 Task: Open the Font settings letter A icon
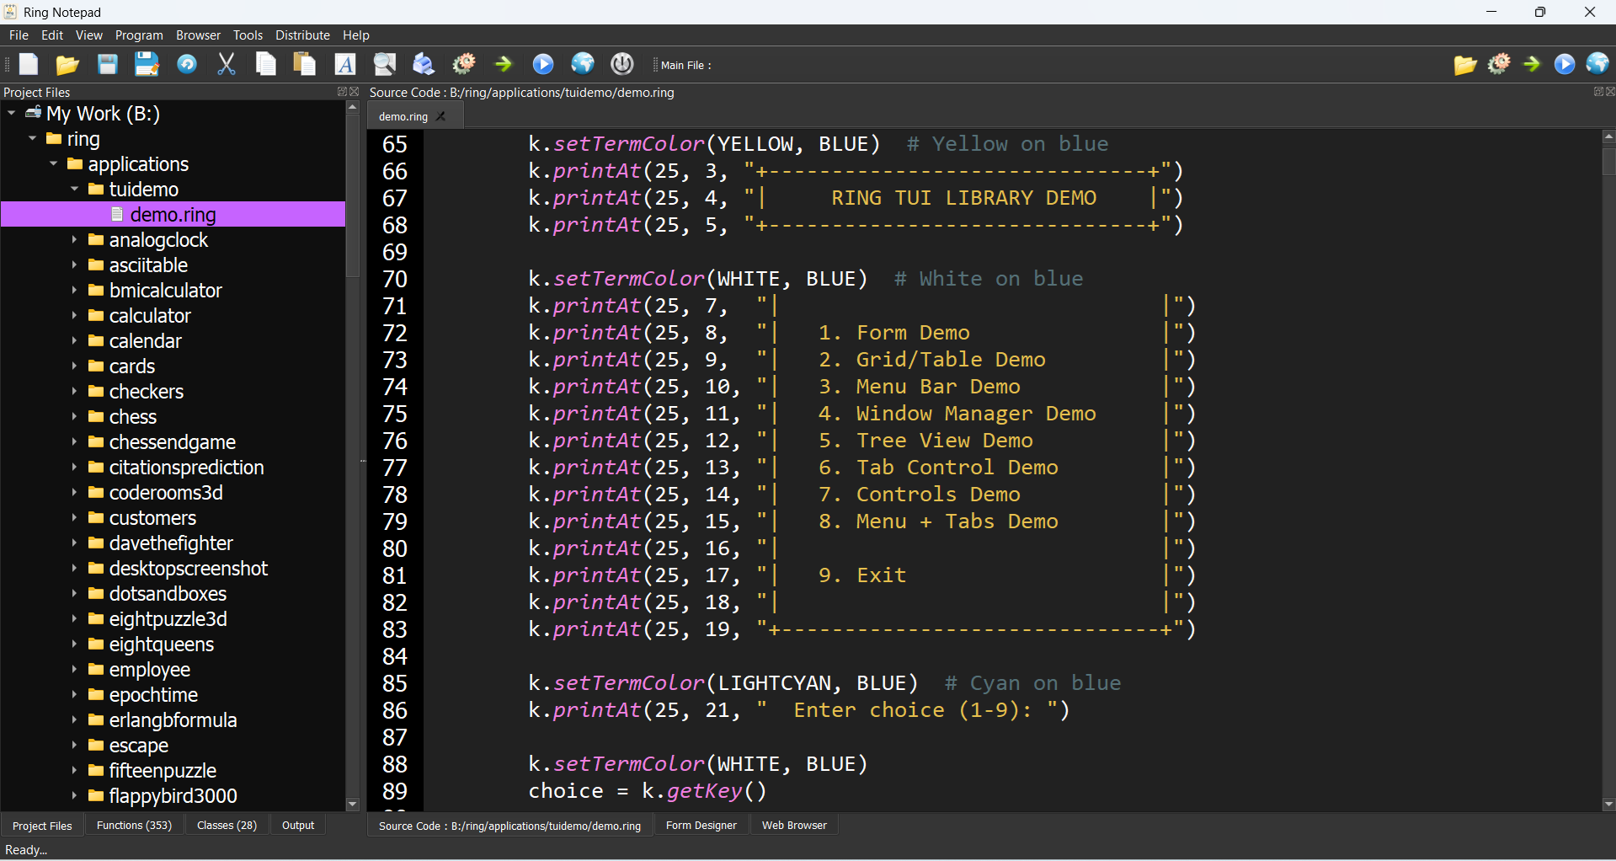(x=345, y=65)
